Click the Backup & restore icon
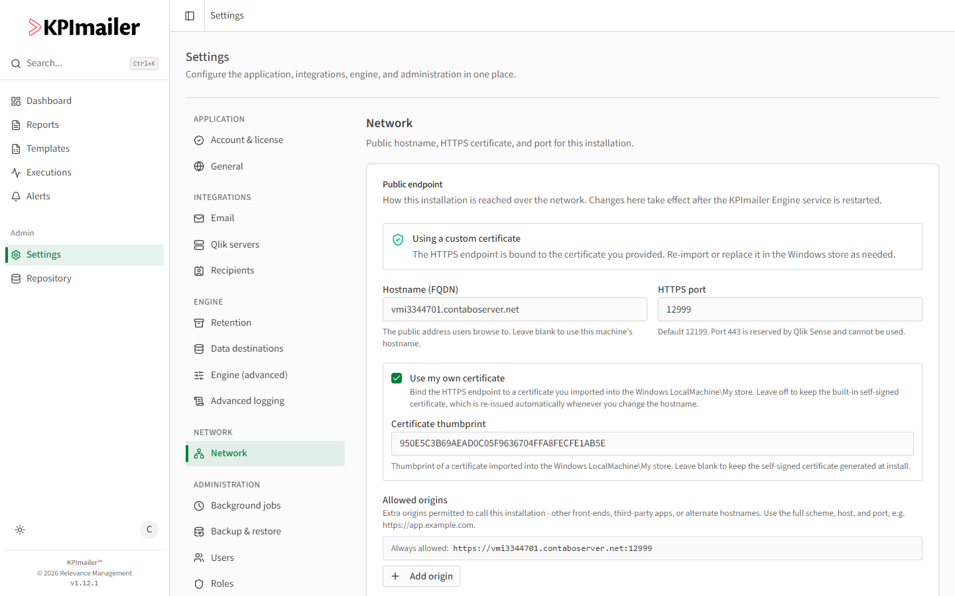The height and width of the screenshot is (596, 955). pyautogui.click(x=199, y=532)
